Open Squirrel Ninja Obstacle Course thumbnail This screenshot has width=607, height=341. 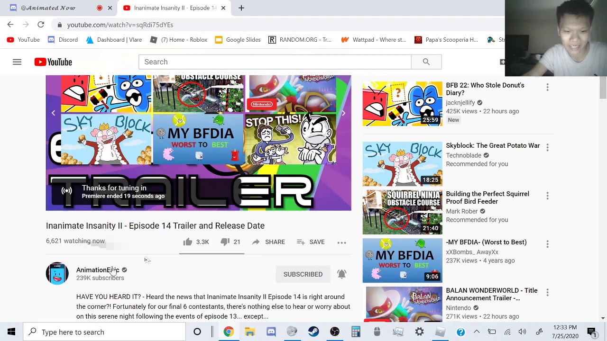pos(403,212)
